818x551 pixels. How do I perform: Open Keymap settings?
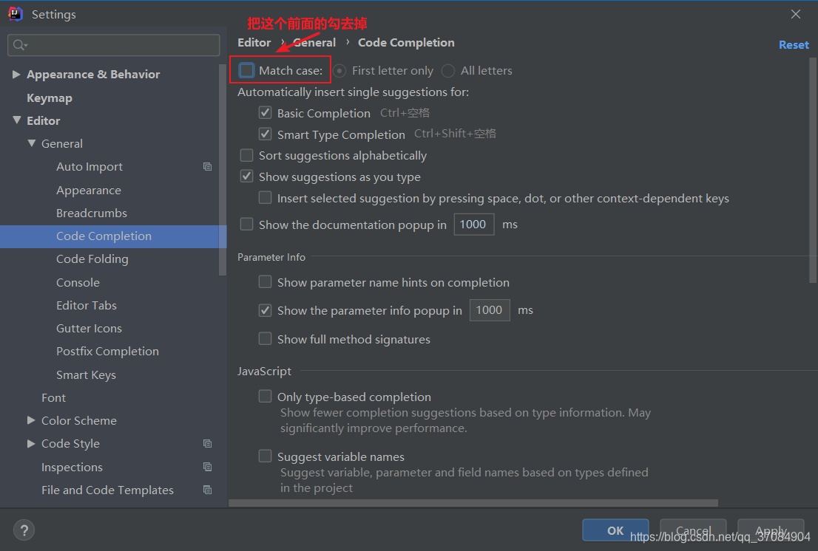click(x=50, y=98)
